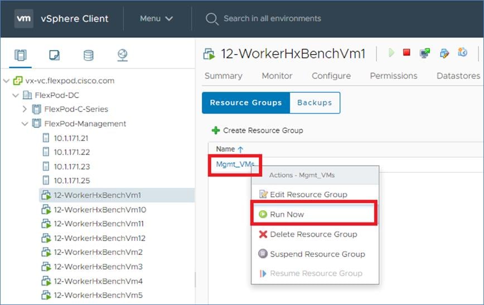Open the Networking view icon
This screenshot has width=484, height=305.
[x=123, y=55]
